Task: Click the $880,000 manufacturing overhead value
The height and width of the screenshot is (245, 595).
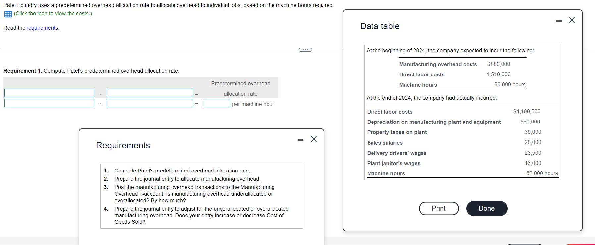Action: click(499, 64)
